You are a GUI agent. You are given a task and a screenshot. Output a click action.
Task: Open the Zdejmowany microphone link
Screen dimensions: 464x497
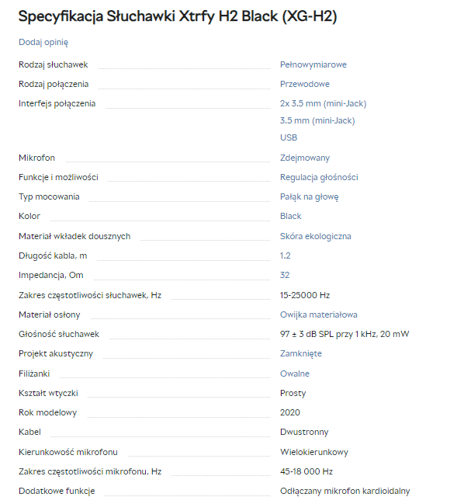coord(305,158)
